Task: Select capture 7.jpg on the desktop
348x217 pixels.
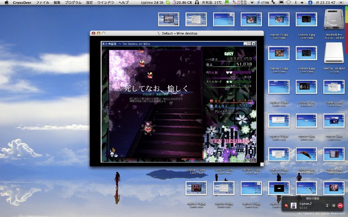Action: 306,87
